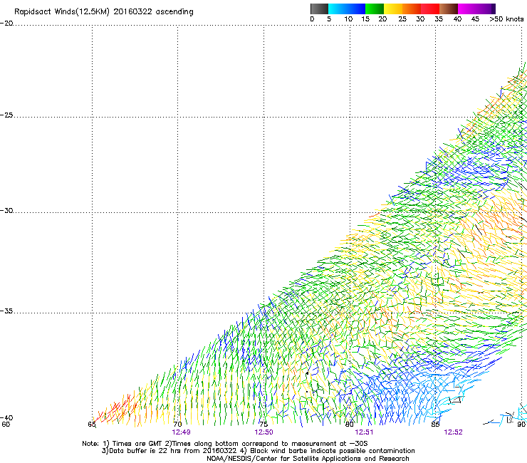This screenshot has height=463, width=527.
Task: Click the '-25' latitude axis label
Action: coord(6,115)
